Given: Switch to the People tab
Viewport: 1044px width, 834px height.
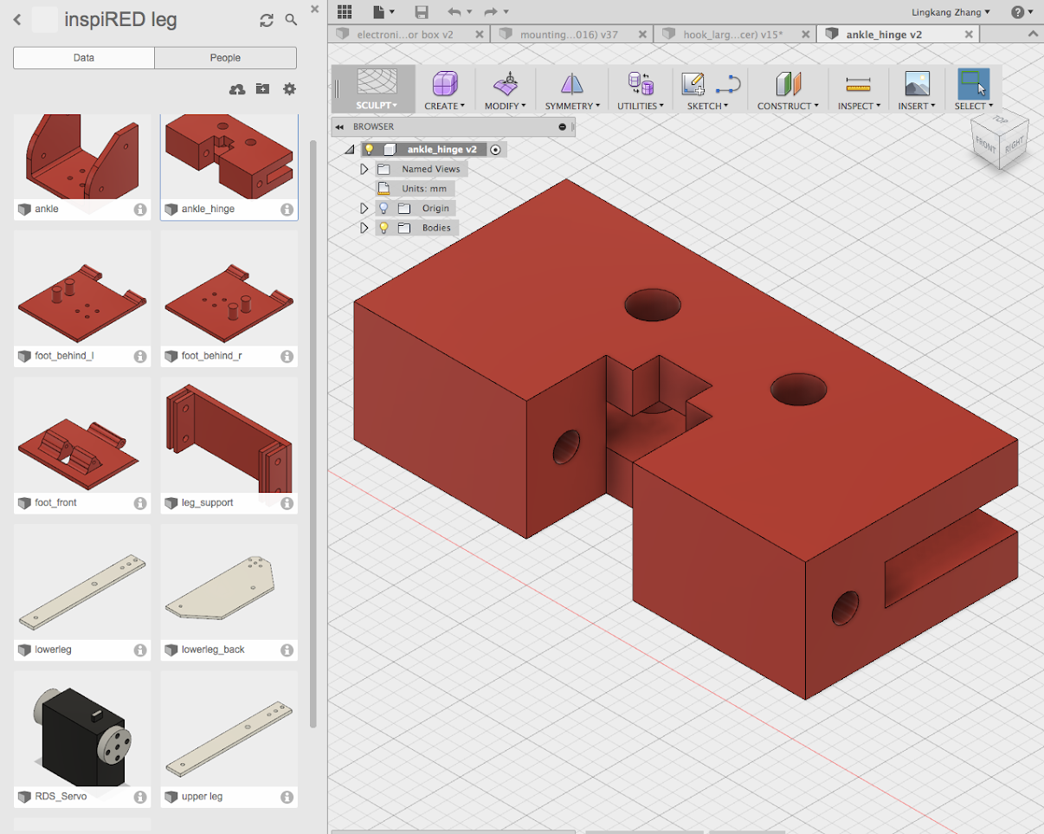Looking at the screenshot, I should [225, 58].
